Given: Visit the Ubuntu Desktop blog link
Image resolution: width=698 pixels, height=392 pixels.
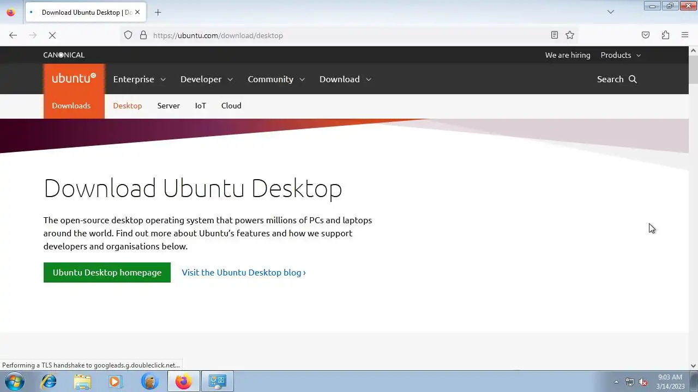Looking at the screenshot, I should coord(244,272).
